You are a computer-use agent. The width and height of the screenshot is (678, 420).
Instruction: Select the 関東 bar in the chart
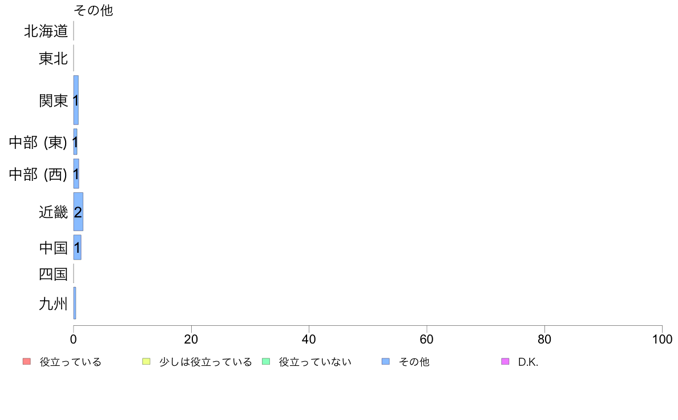(x=76, y=100)
